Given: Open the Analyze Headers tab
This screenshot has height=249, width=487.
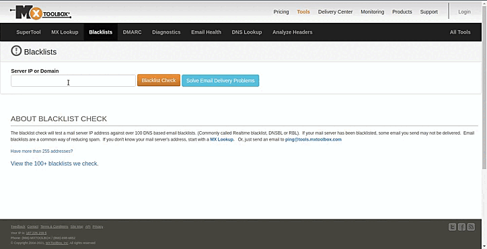Looking at the screenshot, I should (292, 32).
